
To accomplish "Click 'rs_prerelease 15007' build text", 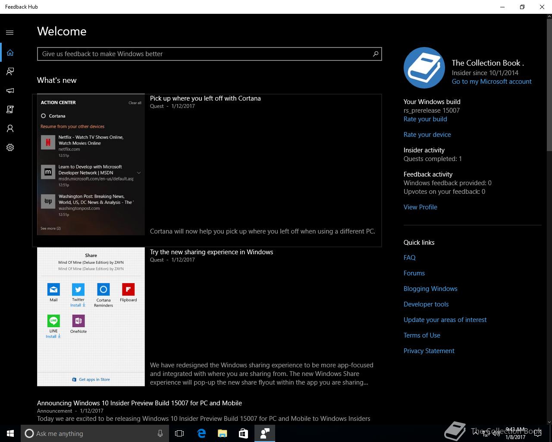I will [x=432, y=110].
